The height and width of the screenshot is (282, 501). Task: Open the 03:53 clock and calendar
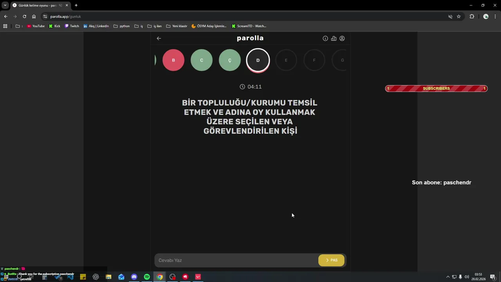point(478,277)
